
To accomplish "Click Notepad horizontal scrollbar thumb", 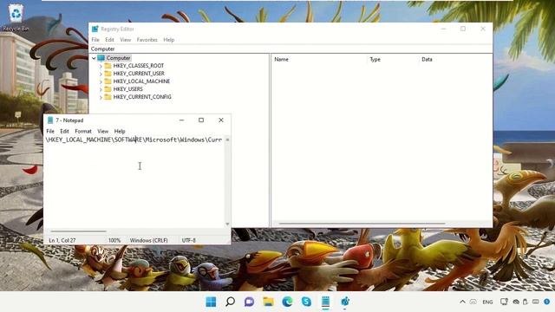I will point(78,231).
